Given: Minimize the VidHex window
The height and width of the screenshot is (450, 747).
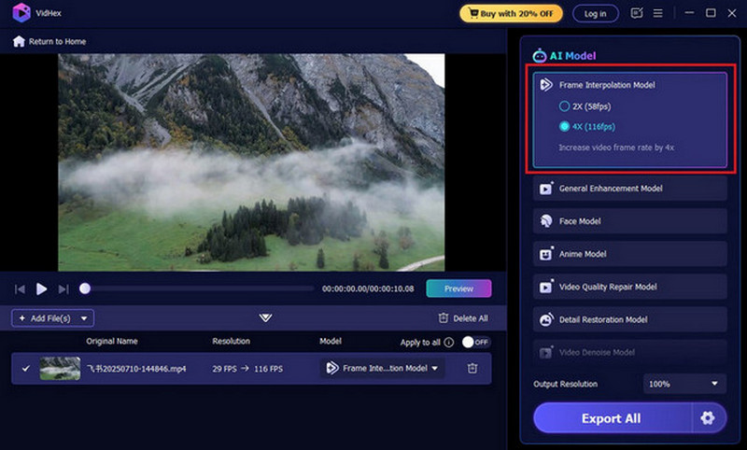Looking at the screenshot, I should point(689,13).
